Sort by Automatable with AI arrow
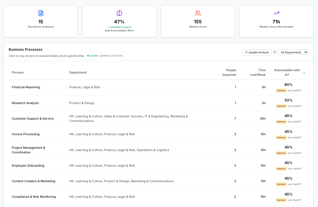Image resolution: width=318 pixels, height=207 pixels. [304, 73]
